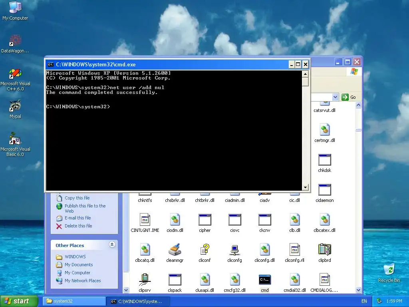
Task: Click the Start button
Action: click(x=19, y=301)
